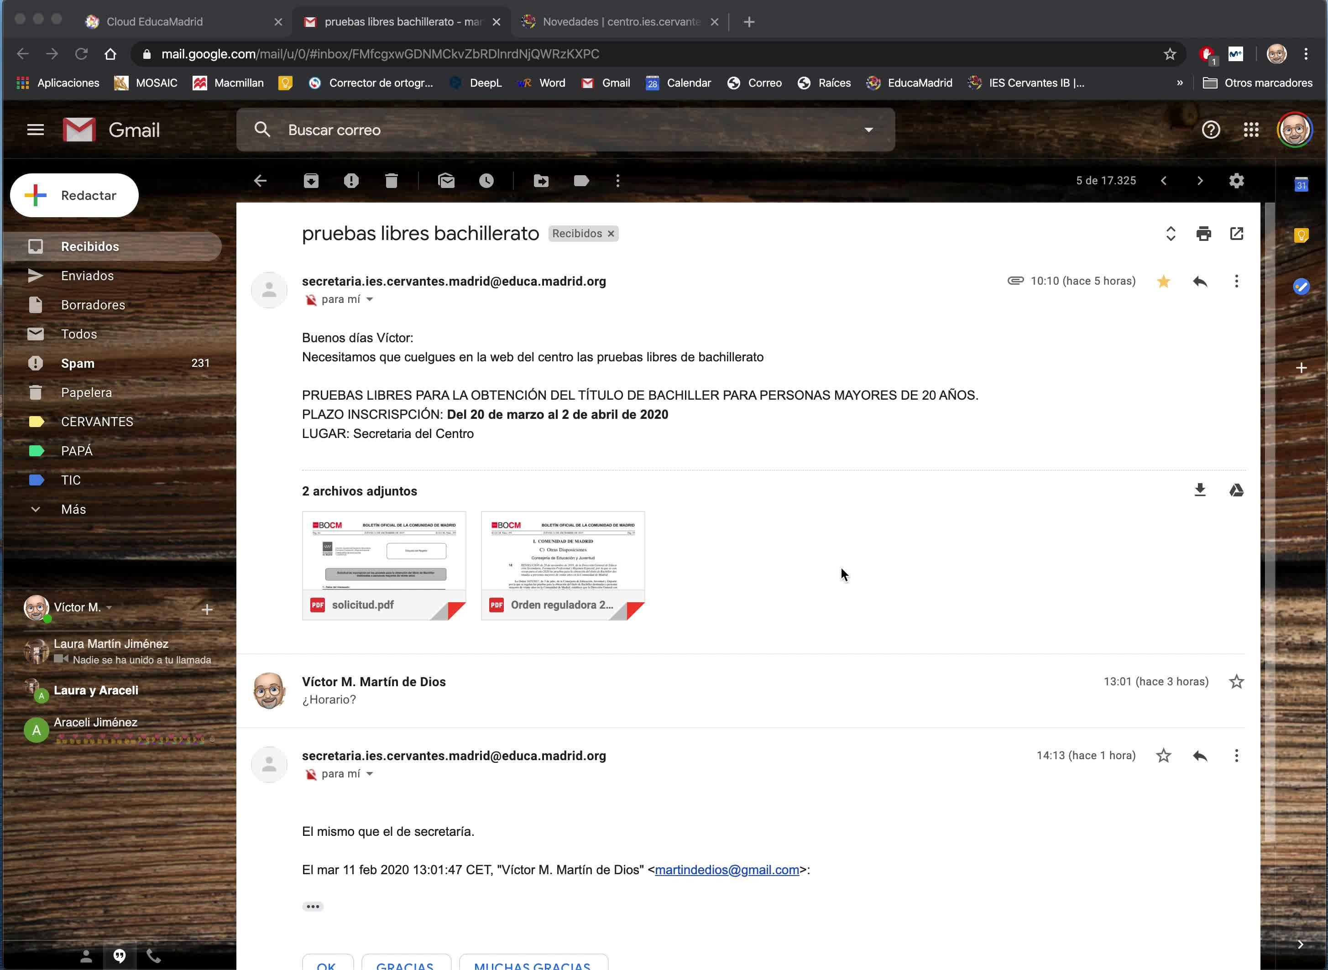Open the Labels tag icon
This screenshot has height=970, width=1328.
click(x=581, y=181)
